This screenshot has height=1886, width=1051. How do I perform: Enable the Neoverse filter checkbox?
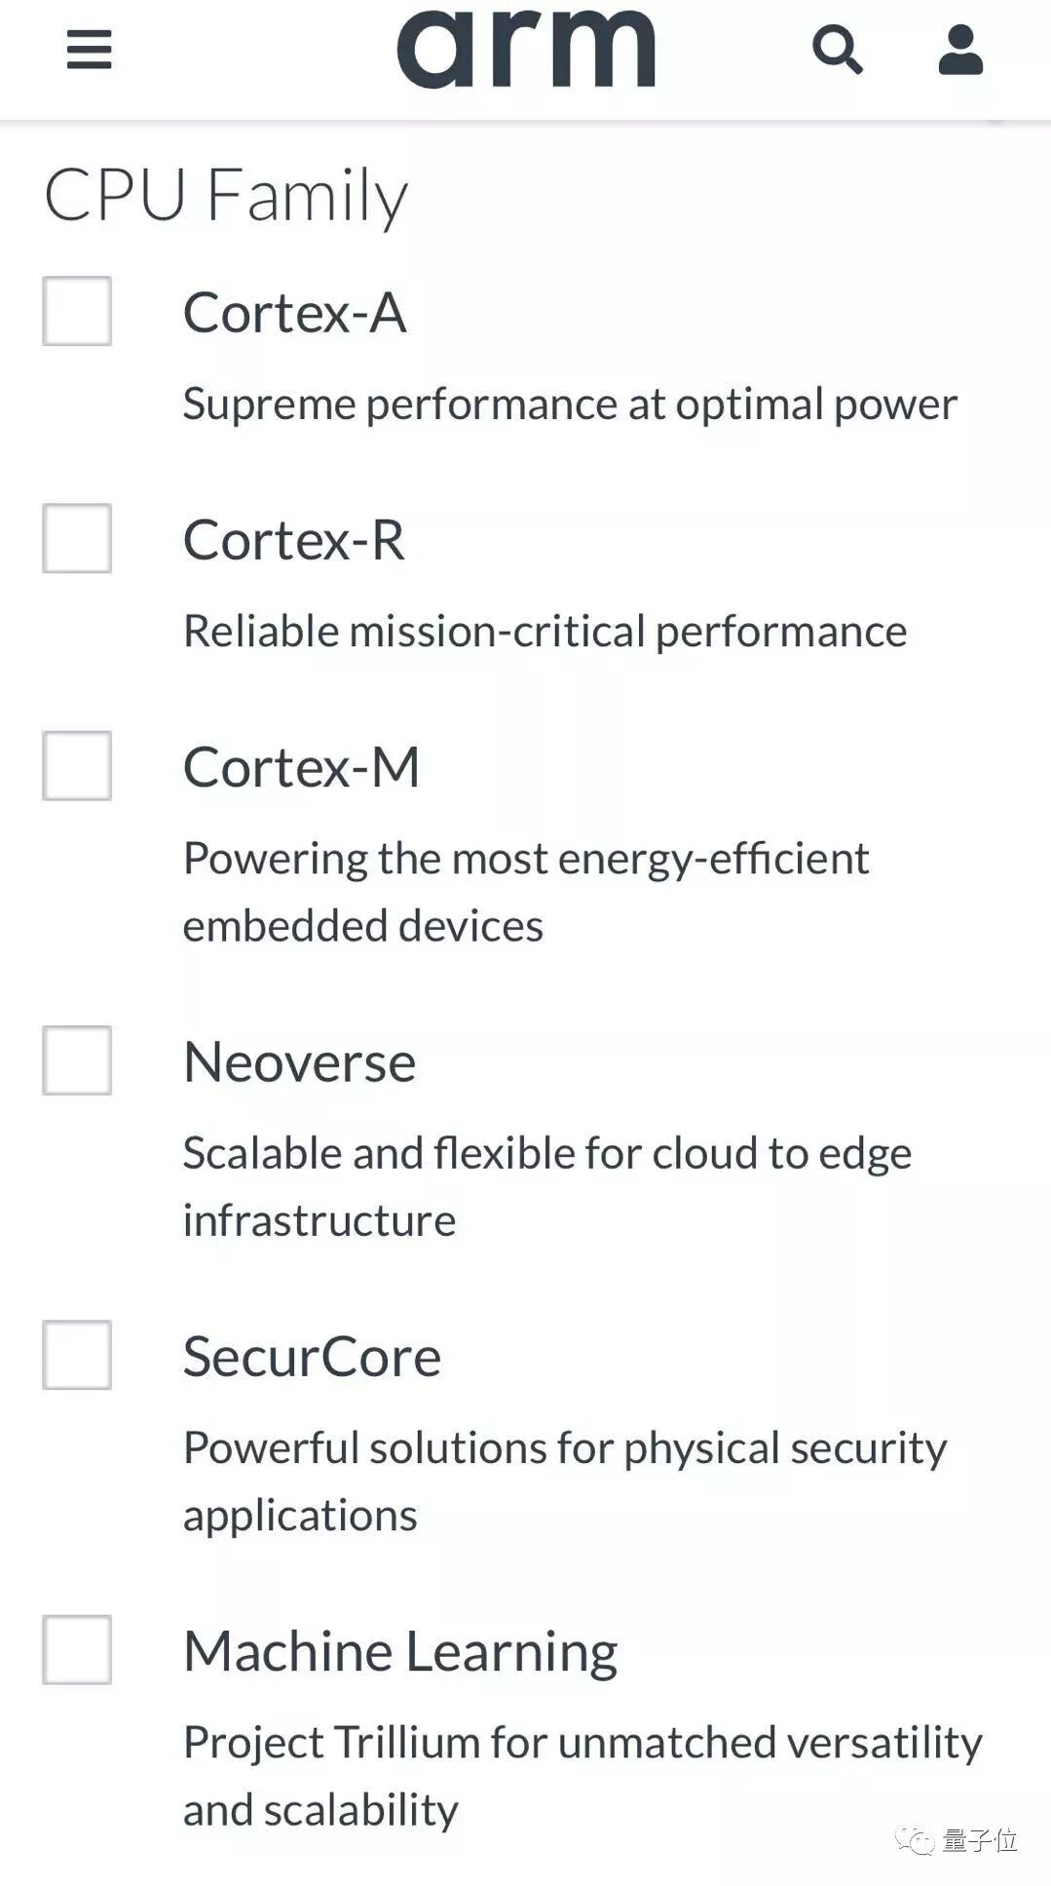click(x=77, y=1062)
